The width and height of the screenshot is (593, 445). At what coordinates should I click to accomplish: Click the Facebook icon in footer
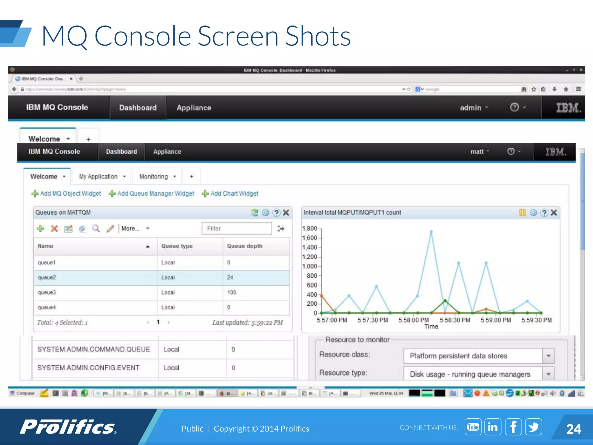(513, 427)
